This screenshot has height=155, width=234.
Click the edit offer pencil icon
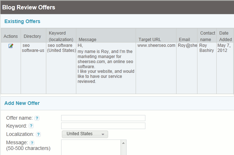[11, 46]
